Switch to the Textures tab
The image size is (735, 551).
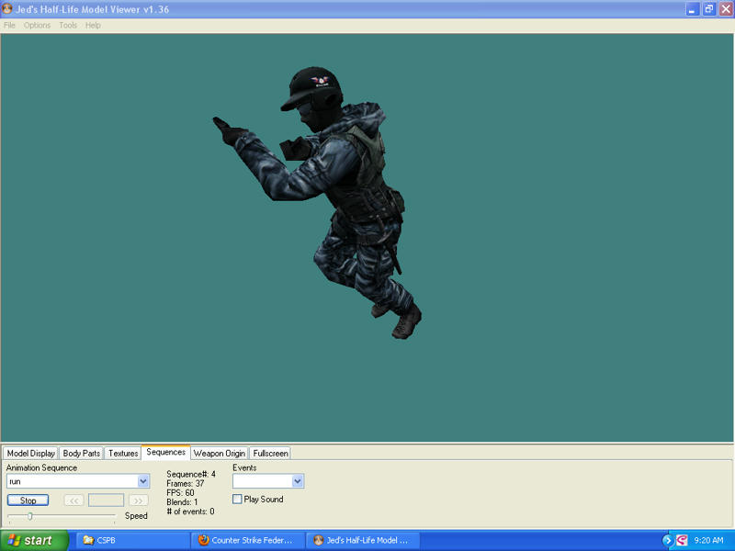(x=123, y=453)
